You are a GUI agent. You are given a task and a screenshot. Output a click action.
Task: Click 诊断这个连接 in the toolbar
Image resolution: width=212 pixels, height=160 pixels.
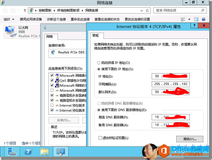pos(56,19)
